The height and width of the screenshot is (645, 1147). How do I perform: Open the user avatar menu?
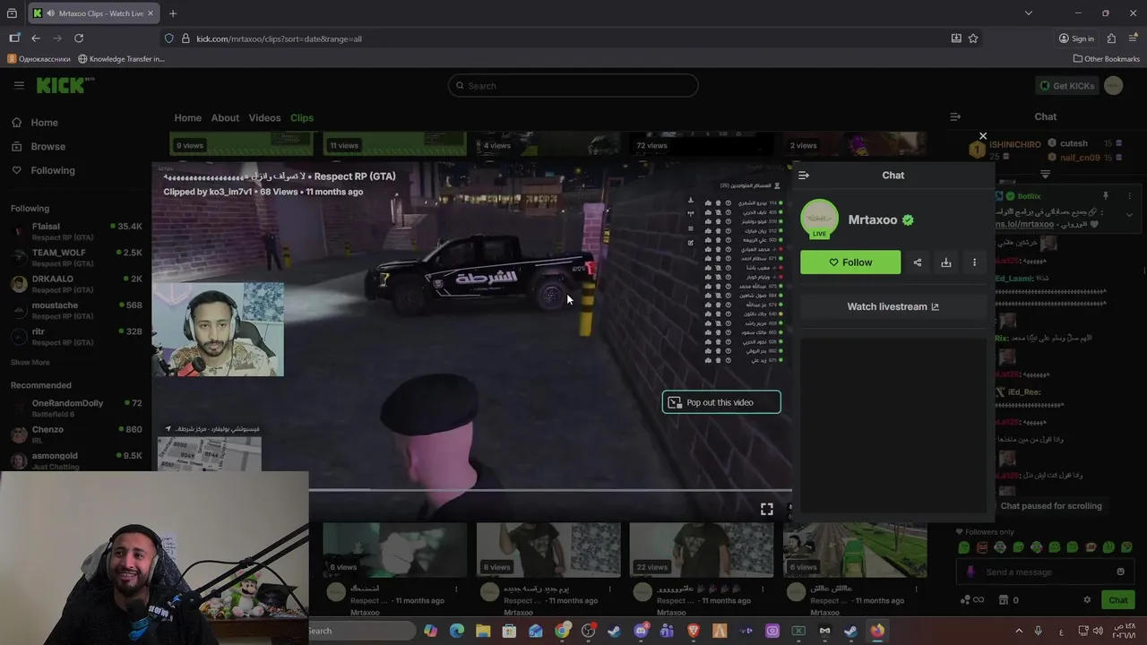(1114, 85)
